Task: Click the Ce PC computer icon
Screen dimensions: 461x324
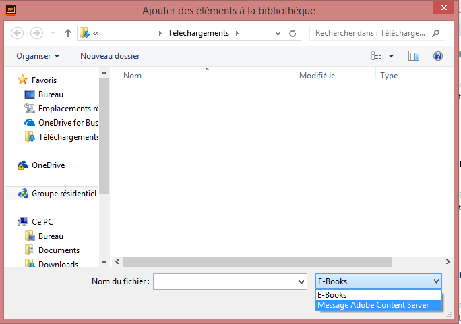Action: 23,222
